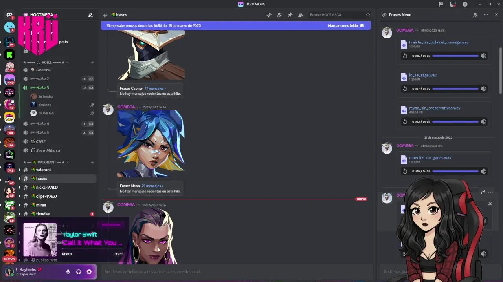This screenshot has height=282, width=503.
Task: Mute notifications for Frases Neon thread
Action: 475,15
